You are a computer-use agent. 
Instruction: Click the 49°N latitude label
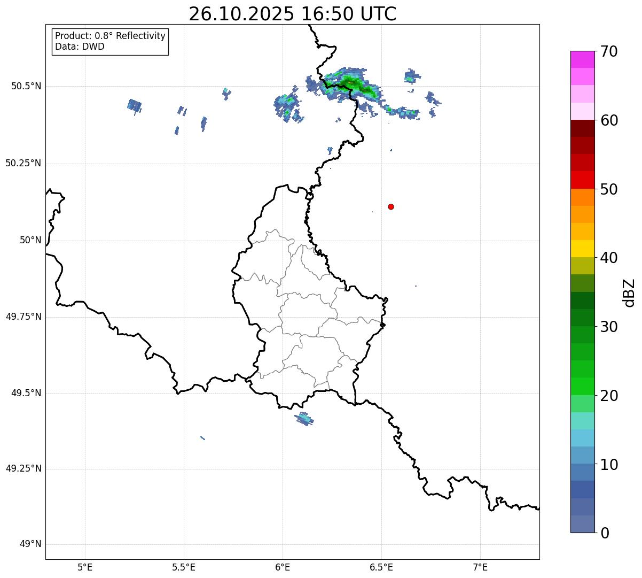[x=30, y=544]
